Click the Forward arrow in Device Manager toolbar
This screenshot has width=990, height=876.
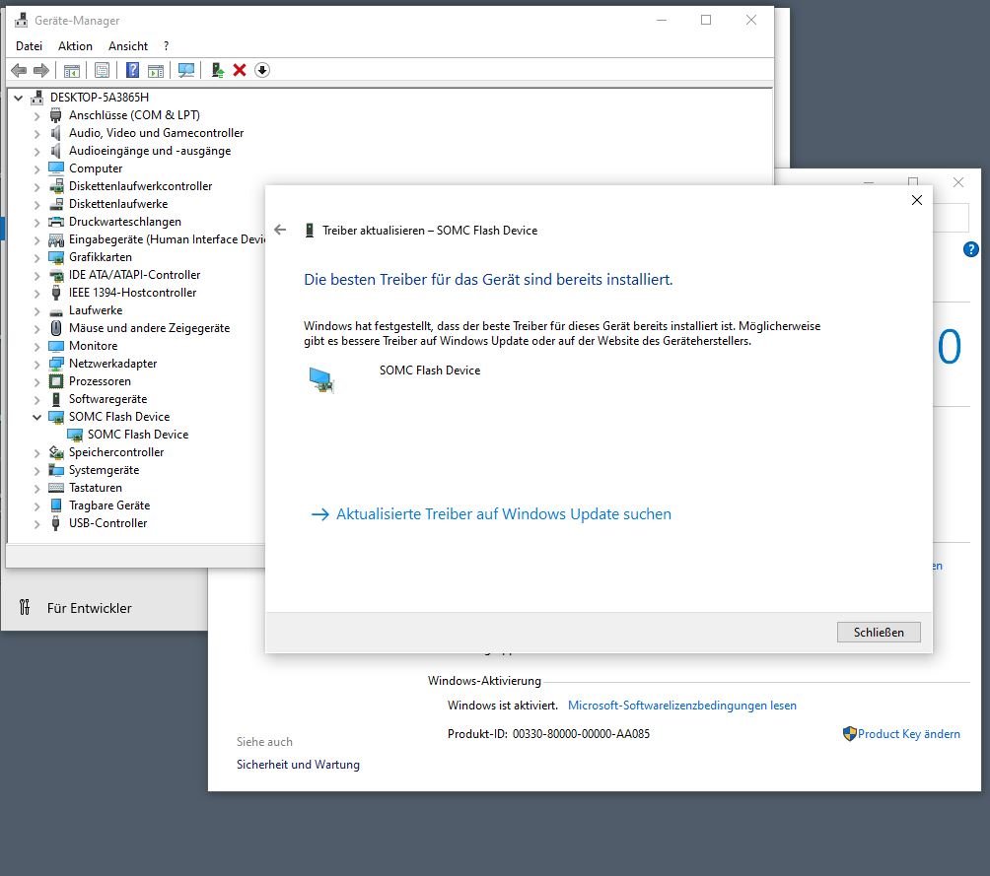(41, 70)
